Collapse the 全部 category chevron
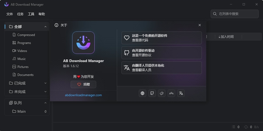Screen dimensions: 263x131 pyautogui.click(x=46, y=27)
